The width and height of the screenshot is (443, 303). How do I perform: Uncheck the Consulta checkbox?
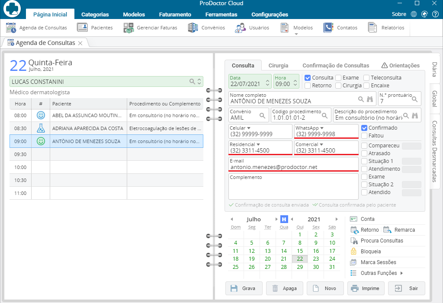coord(308,78)
